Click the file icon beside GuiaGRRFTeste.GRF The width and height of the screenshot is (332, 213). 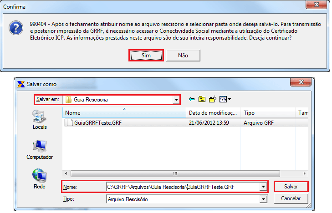[69, 123]
